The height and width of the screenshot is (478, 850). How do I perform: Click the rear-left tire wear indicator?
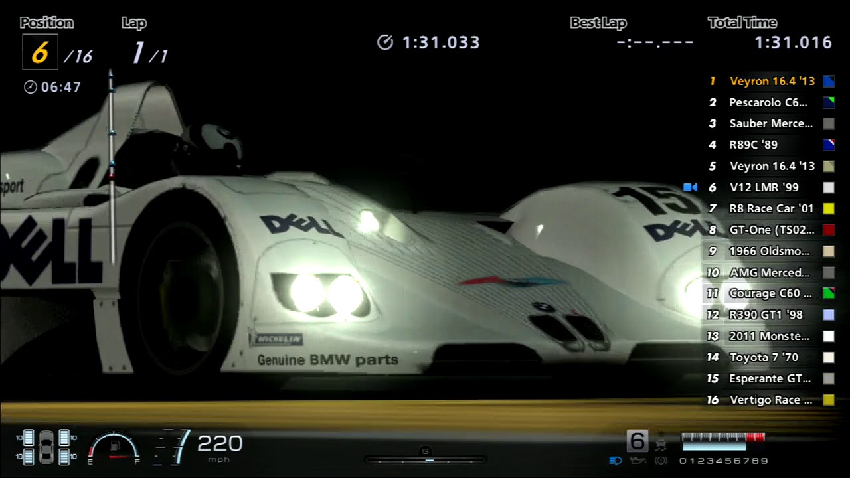tap(29, 457)
